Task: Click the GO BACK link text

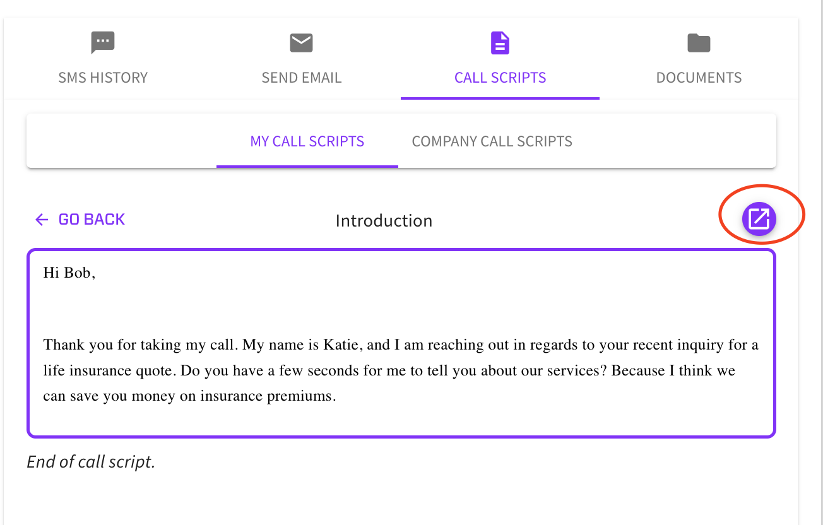Action: click(x=92, y=219)
